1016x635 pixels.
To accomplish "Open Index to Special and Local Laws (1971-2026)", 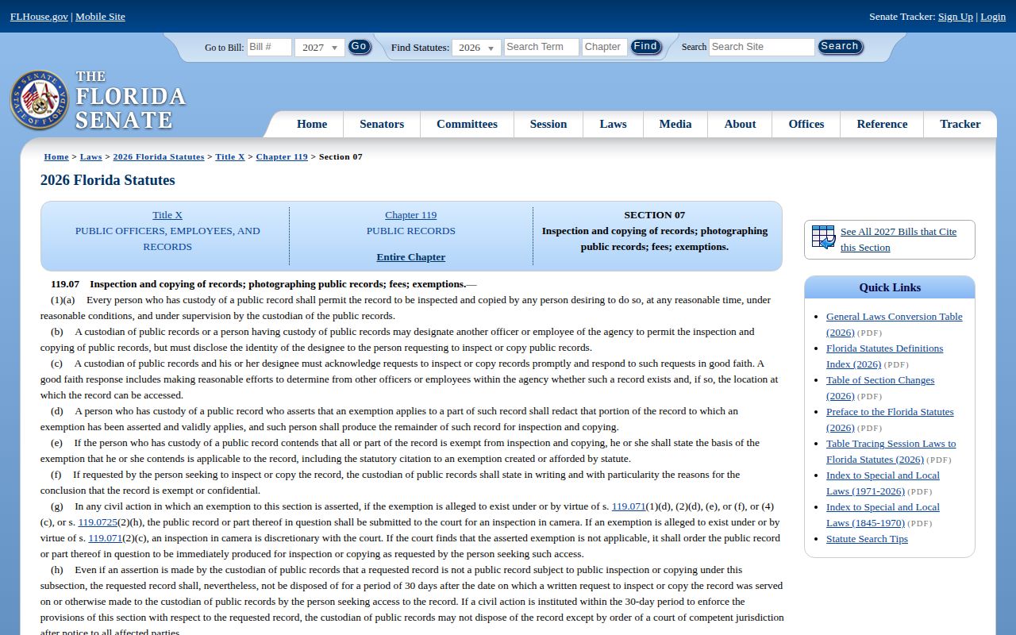I will click(883, 483).
